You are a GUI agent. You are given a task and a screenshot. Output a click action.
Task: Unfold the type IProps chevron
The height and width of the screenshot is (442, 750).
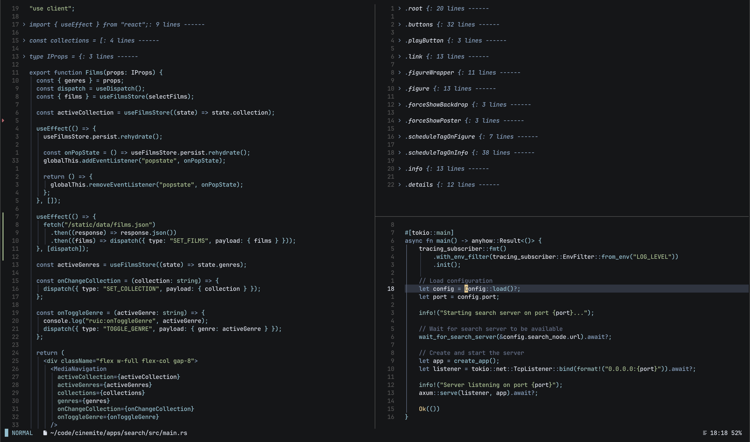[x=24, y=56]
